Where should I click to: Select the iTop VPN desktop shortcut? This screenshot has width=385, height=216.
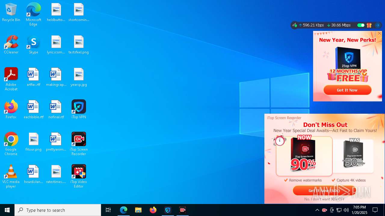79,110
